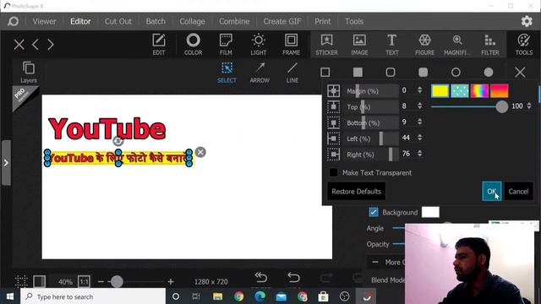Click the Cancel button

tap(518, 192)
